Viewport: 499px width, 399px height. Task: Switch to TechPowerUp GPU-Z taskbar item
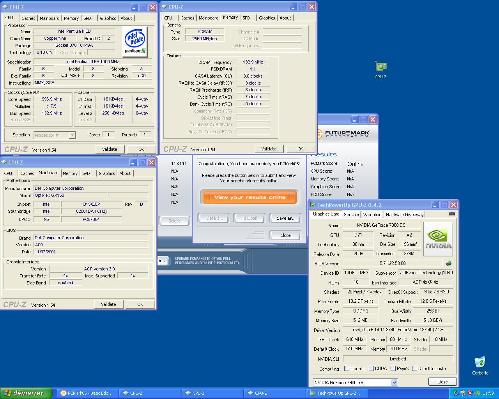[x=338, y=393]
